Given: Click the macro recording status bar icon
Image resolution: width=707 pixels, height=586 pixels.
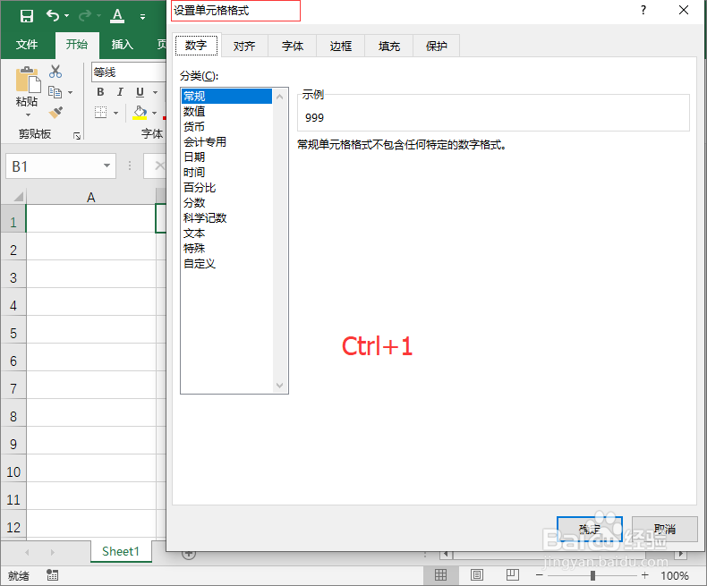Looking at the screenshot, I should tap(52, 575).
